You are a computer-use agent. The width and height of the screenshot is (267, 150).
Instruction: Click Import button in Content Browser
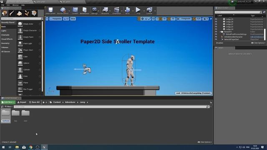tap(22, 102)
